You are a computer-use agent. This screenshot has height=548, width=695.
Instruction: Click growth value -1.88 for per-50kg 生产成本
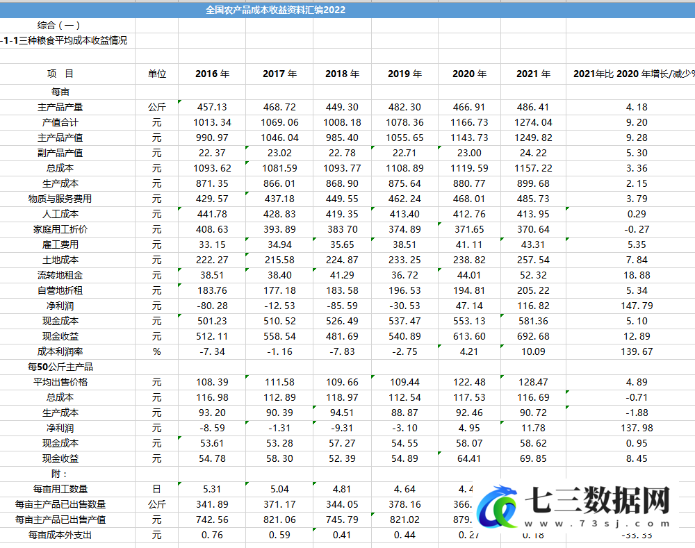click(x=637, y=413)
